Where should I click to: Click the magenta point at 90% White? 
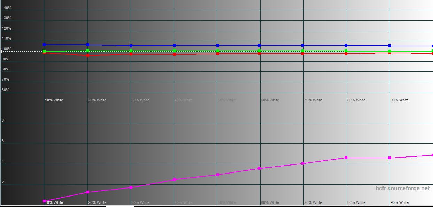(389, 158)
